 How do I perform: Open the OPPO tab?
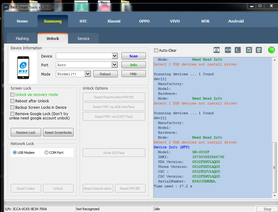click(x=144, y=21)
